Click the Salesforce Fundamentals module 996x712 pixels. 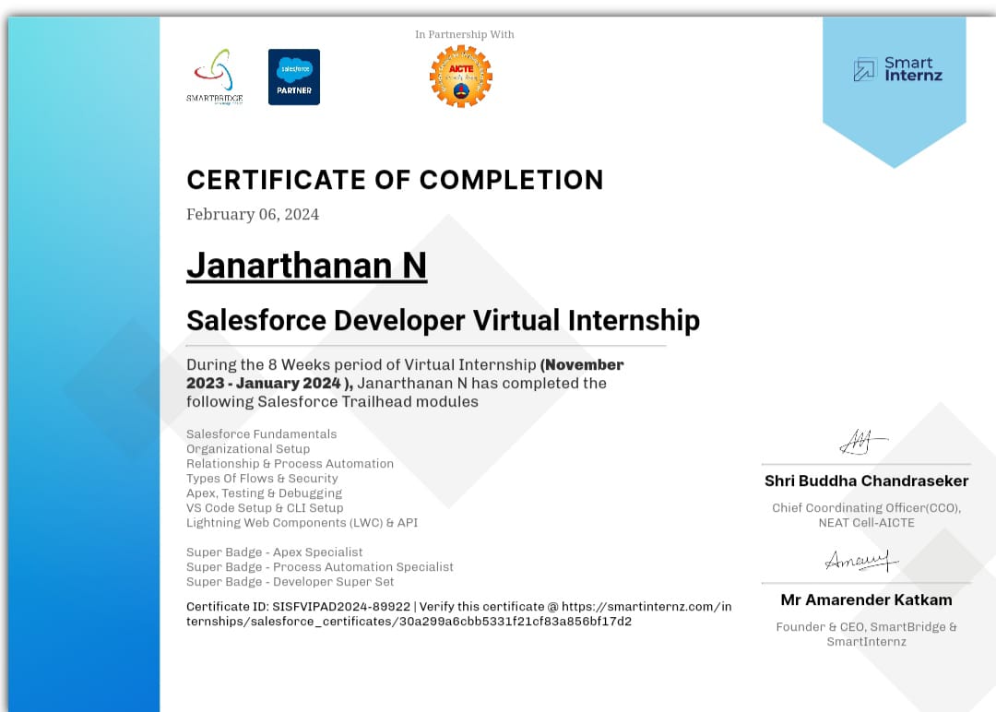point(262,433)
